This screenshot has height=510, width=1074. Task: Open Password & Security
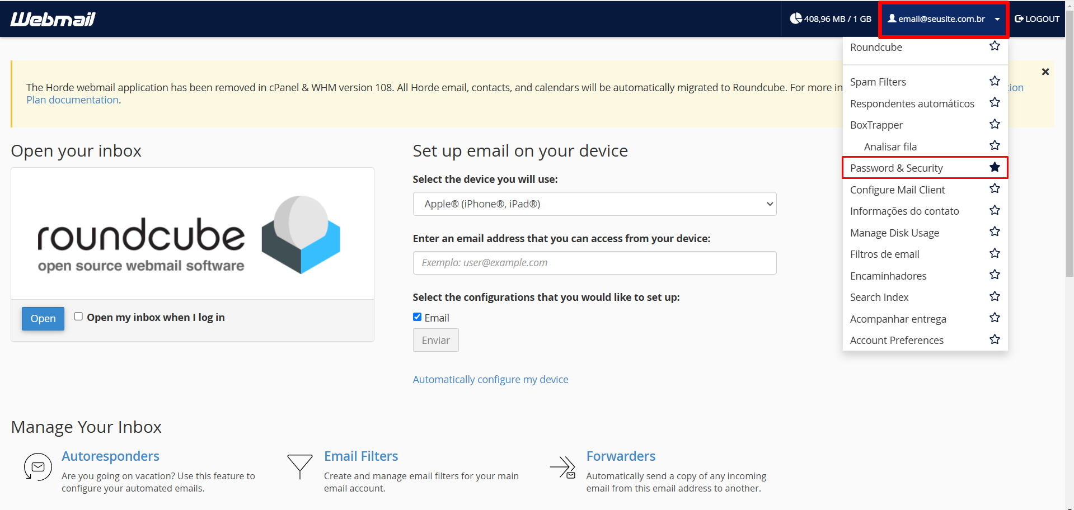(x=896, y=168)
